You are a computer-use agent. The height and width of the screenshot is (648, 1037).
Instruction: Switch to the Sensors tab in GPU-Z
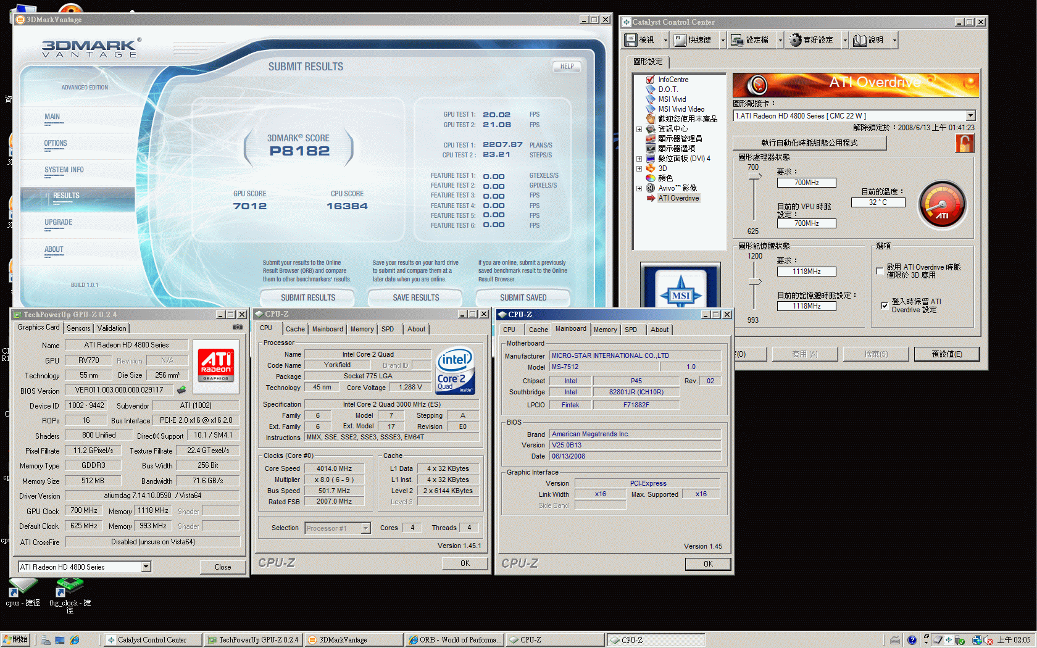pos(78,328)
